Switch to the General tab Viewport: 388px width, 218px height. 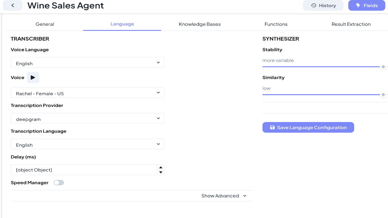[x=45, y=24]
